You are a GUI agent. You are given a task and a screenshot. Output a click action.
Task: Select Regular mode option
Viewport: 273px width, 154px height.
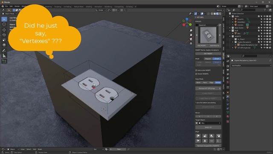pyautogui.click(x=208, y=59)
